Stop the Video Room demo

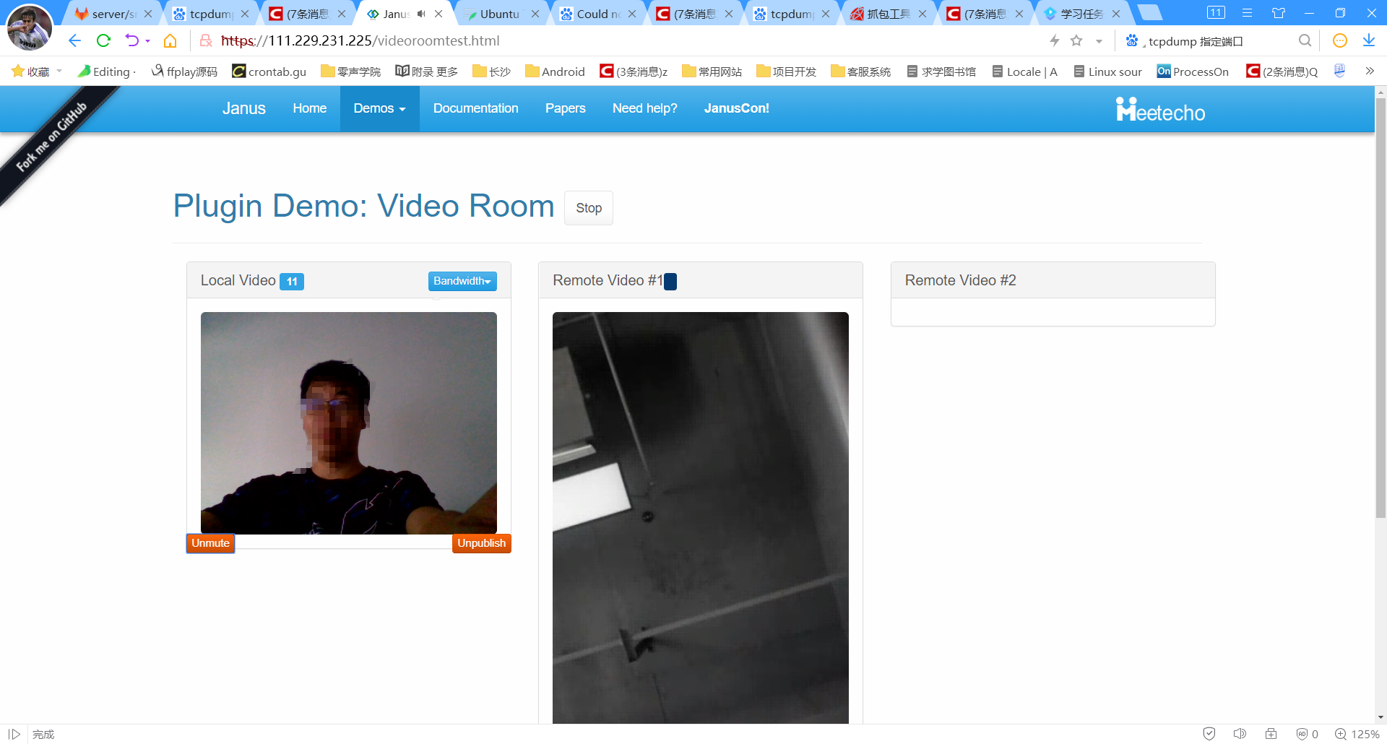pyautogui.click(x=589, y=208)
